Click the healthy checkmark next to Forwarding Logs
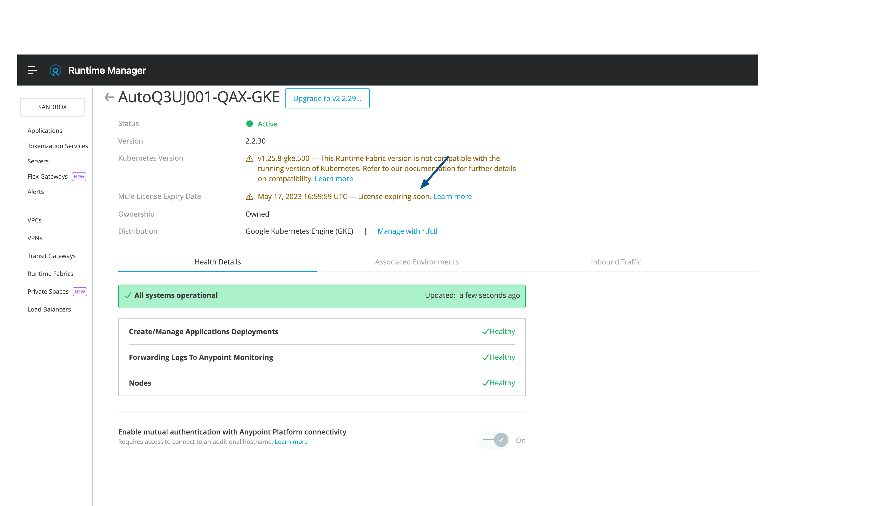Screen dimensions: 886x506 [485, 357]
